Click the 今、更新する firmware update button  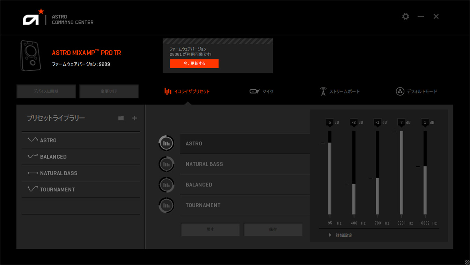point(194,63)
